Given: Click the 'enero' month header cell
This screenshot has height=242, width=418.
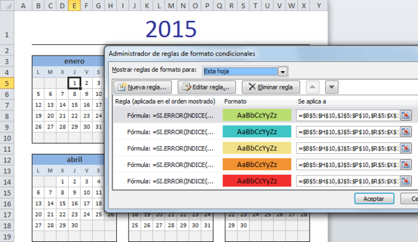Looking at the screenshot, I should click(x=74, y=61).
